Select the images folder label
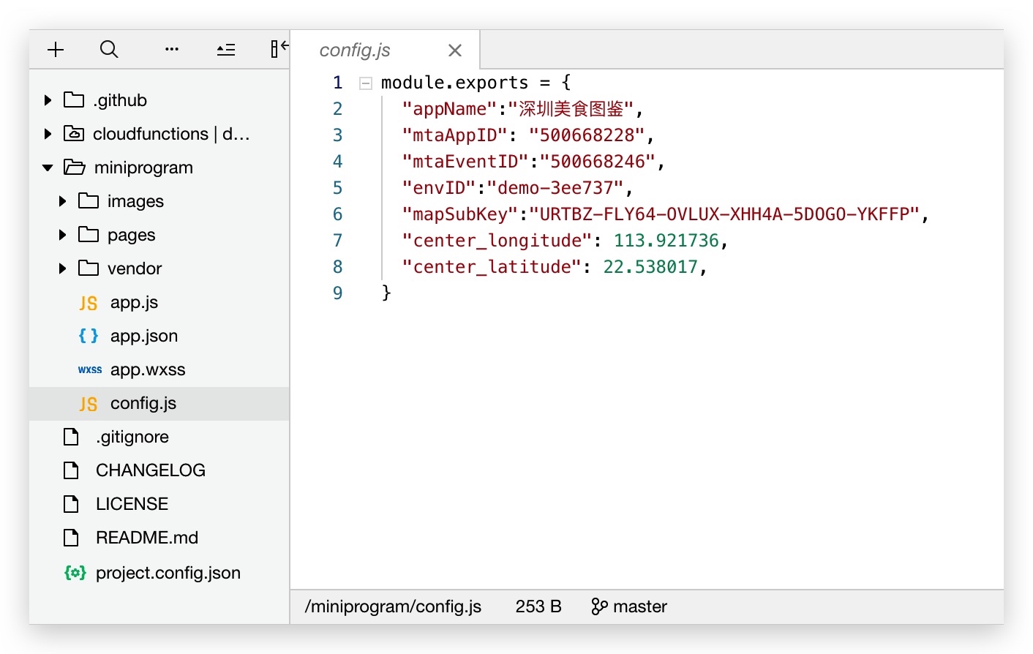This screenshot has height=654, width=1033. coord(135,201)
